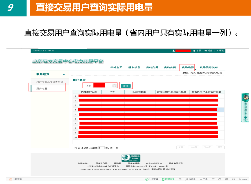Open the 我的交易 navigation tab
The height and width of the screenshot is (184, 251).
point(152,67)
